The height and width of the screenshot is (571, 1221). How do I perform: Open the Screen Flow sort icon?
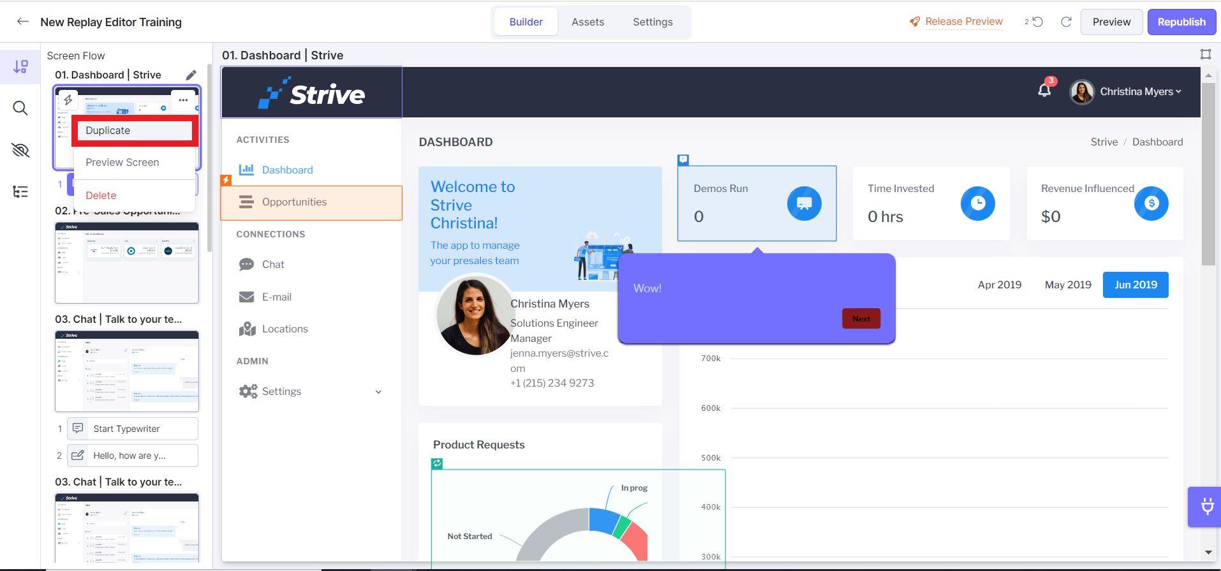coord(20,66)
